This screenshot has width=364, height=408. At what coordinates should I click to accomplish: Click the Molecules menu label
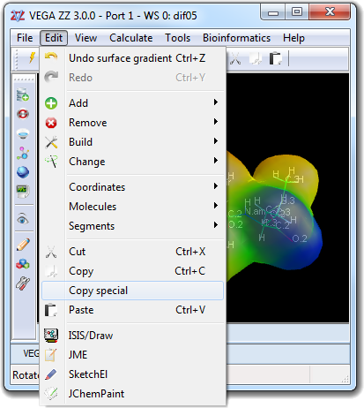[x=93, y=207]
